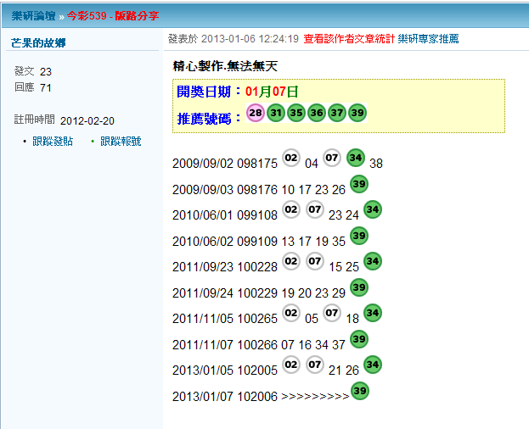Click the green 39 ball in 2013/01/07 row
The height and width of the screenshot is (429, 529).
coord(360,391)
